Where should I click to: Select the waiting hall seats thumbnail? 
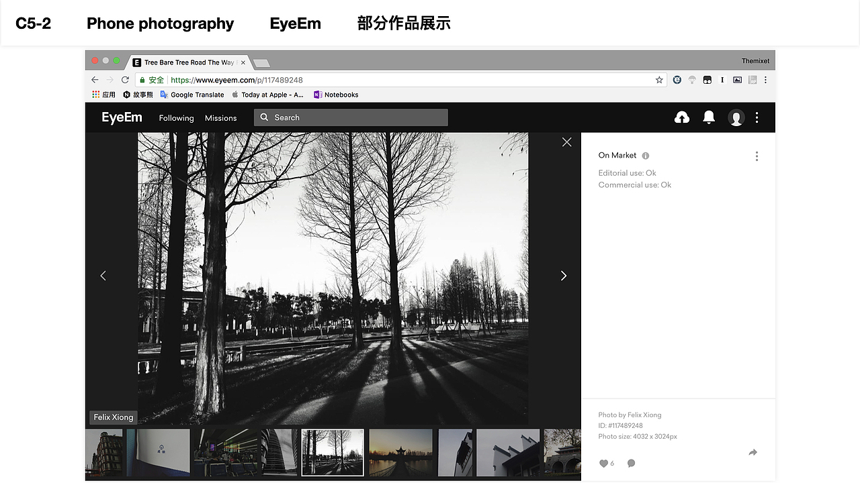(x=226, y=453)
